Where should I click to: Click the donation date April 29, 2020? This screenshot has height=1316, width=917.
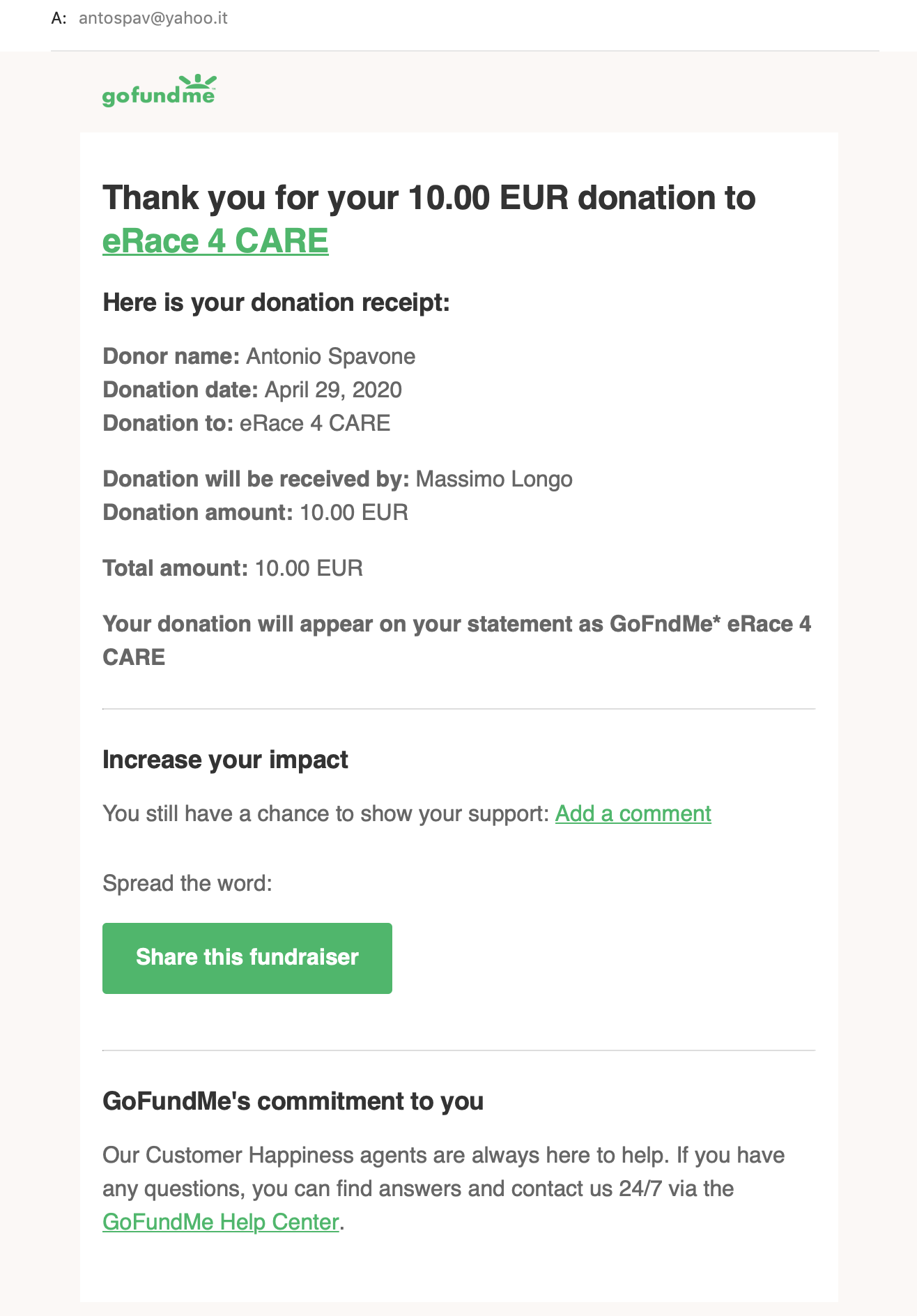click(332, 390)
